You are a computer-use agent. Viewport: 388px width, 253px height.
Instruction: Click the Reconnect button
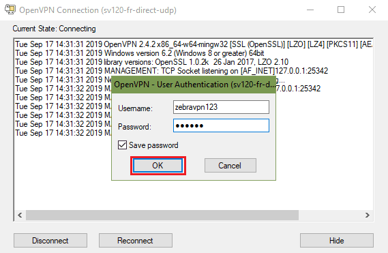coord(135,240)
